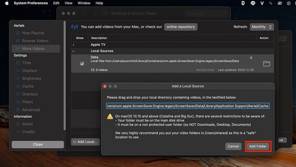Open the Apple menu logo
The image size is (296, 167).
pos(7,3)
